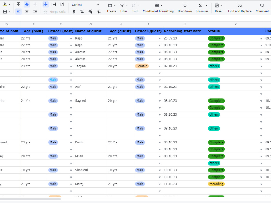Increase decimal places

pyautogui.click(x=91, y=12)
